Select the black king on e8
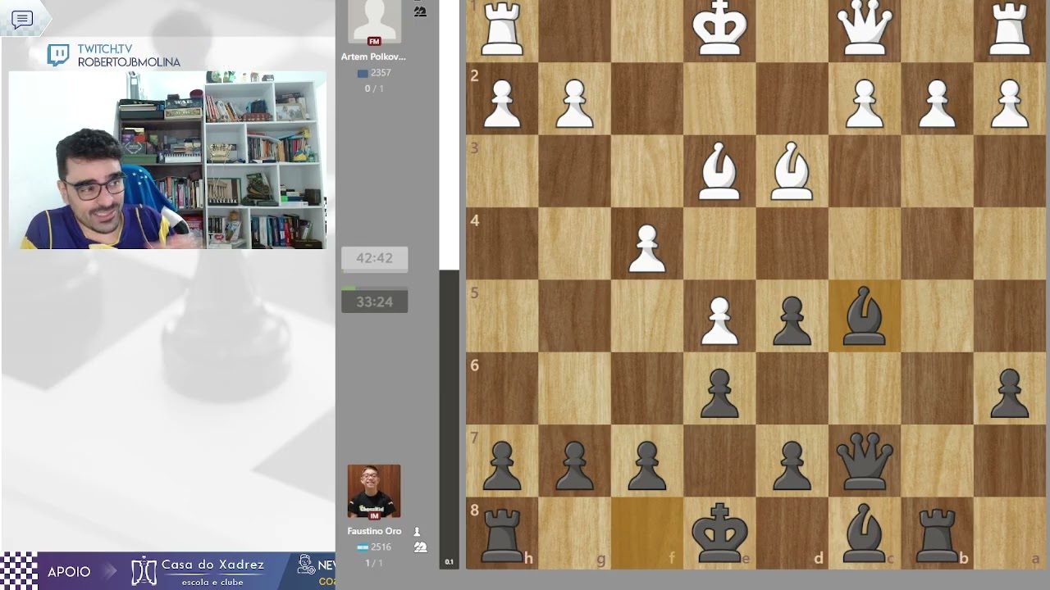Viewport: 1050px width, 590px height. click(x=719, y=533)
